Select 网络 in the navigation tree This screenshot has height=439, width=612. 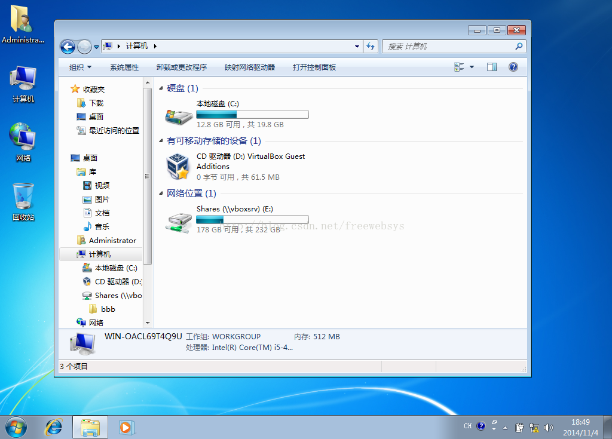point(96,323)
